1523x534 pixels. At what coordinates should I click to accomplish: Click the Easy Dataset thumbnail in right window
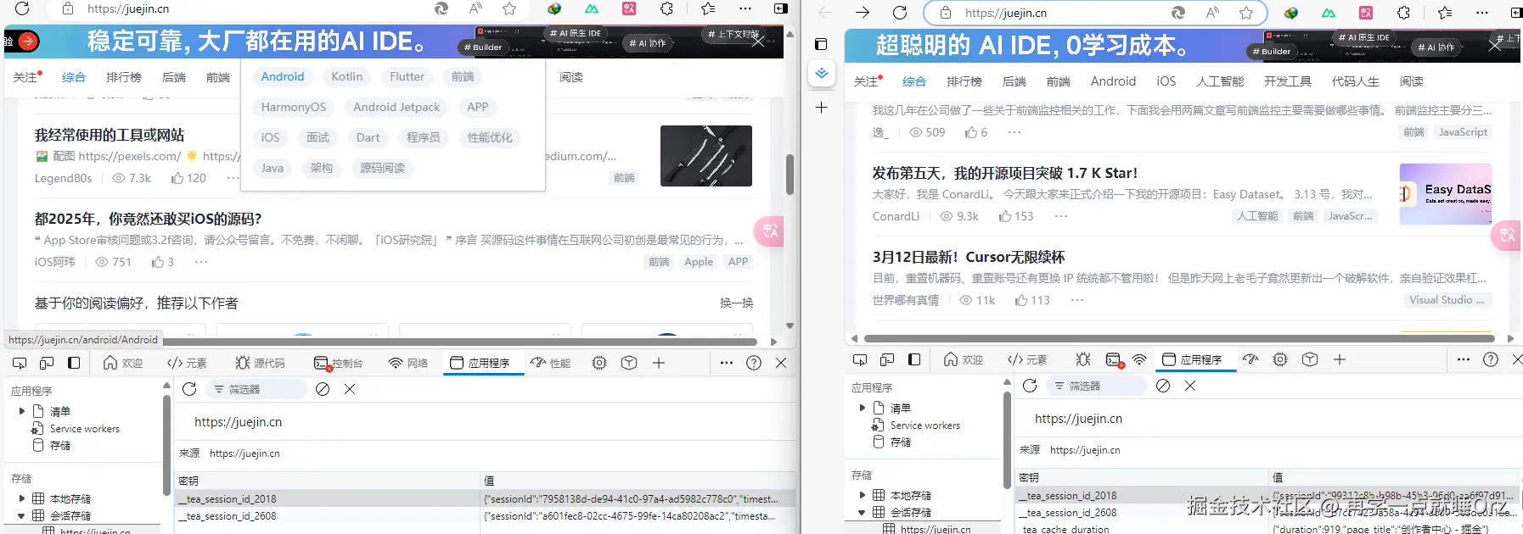pyautogui.click(x=1446, y=194)
